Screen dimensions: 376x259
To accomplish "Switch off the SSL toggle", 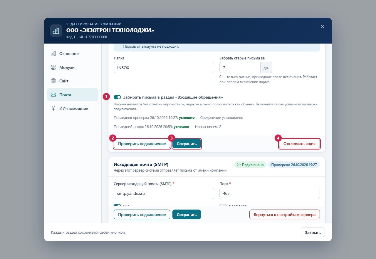I will tap(117, 206).
